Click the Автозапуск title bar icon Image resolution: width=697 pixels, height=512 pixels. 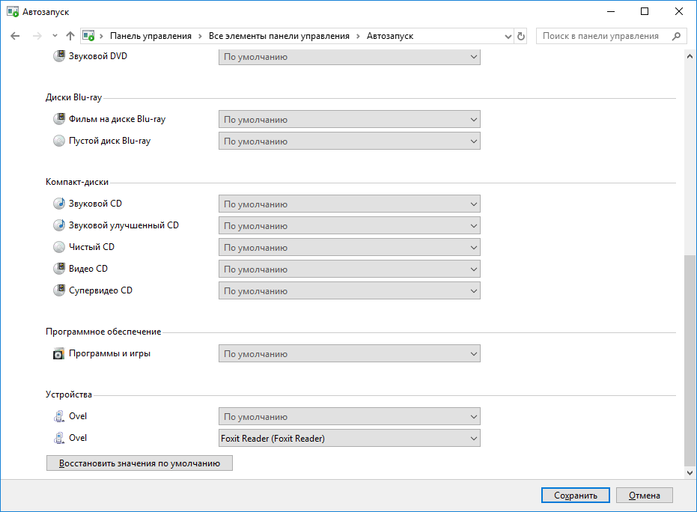click(13, 11)
